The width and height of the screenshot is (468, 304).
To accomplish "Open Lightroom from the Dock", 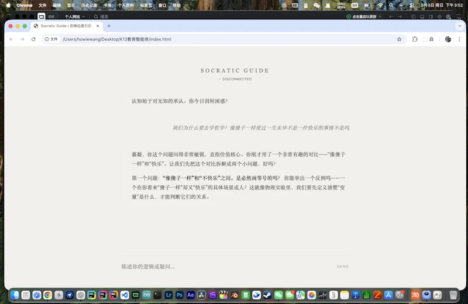I will [168, 295].
